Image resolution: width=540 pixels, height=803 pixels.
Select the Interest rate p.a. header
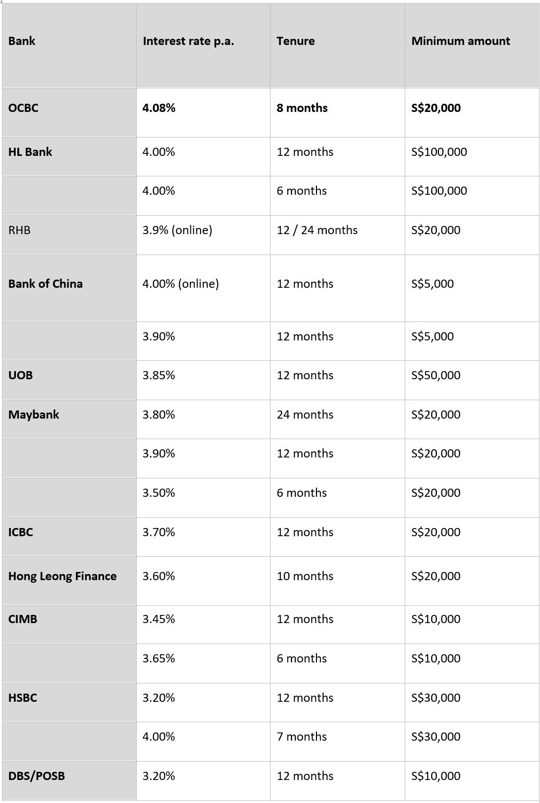coord(203,45)
